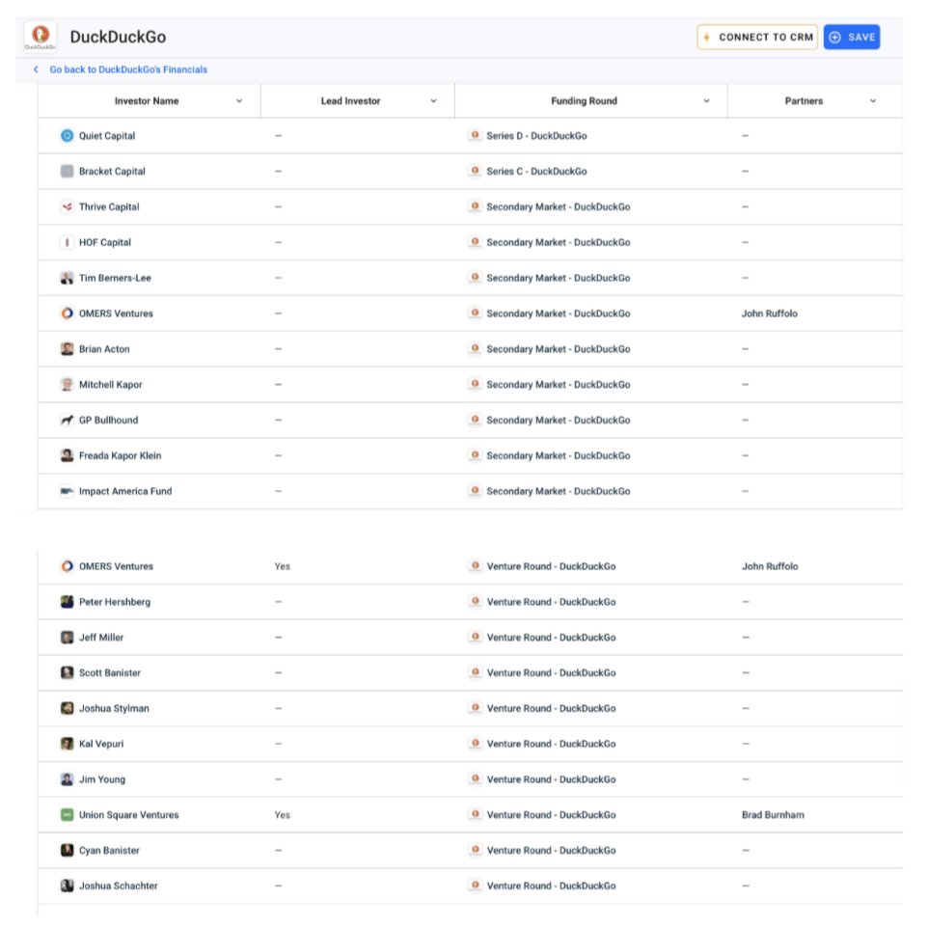Open the Joshua Schachter investor name

click(119, 886)
